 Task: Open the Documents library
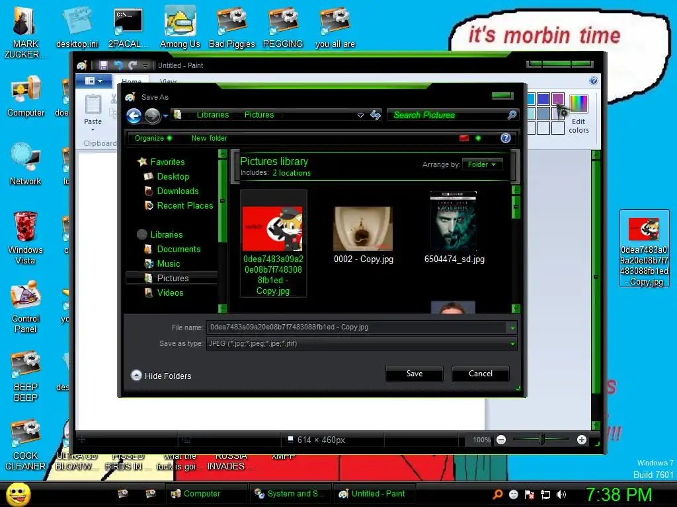pyautogui.click(x=173, y=249)
